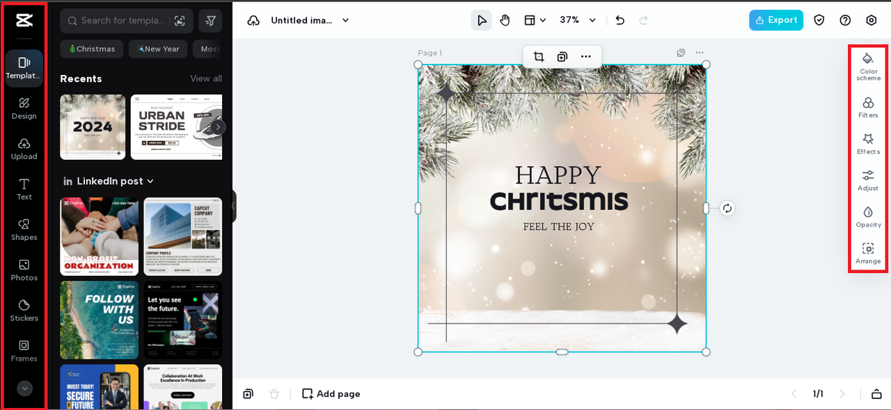Screen dimensions: 891x410
Task: Click the bottom-left duplicate page icon
Action: point(248,394)
